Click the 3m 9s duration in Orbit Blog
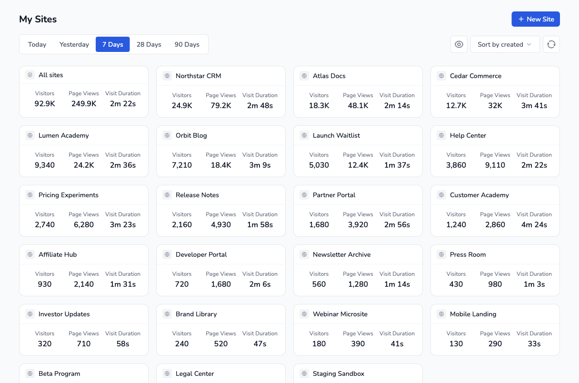This screenshot has height=383, width=579. [260, 165]
